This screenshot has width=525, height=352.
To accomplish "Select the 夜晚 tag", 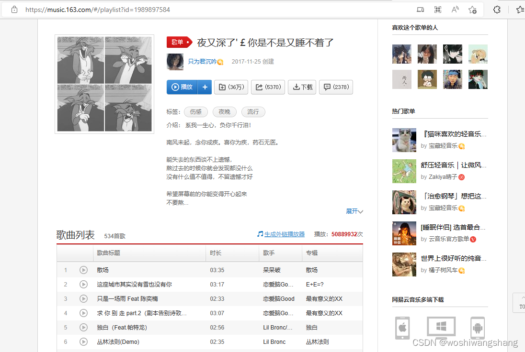I will [x=224, y=111].
